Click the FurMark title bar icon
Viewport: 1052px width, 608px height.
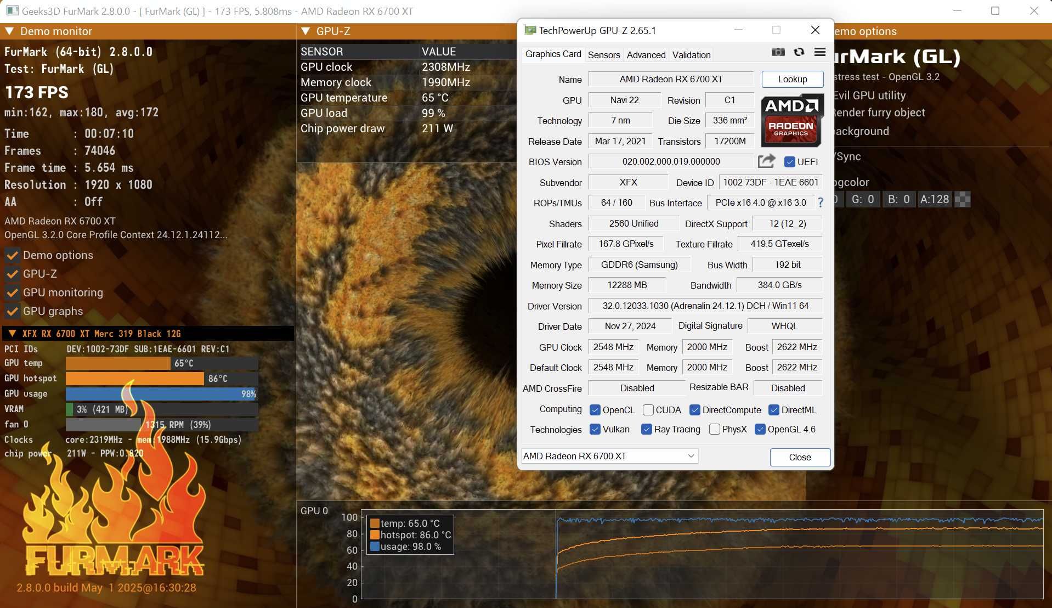click(x=12, y=11)
